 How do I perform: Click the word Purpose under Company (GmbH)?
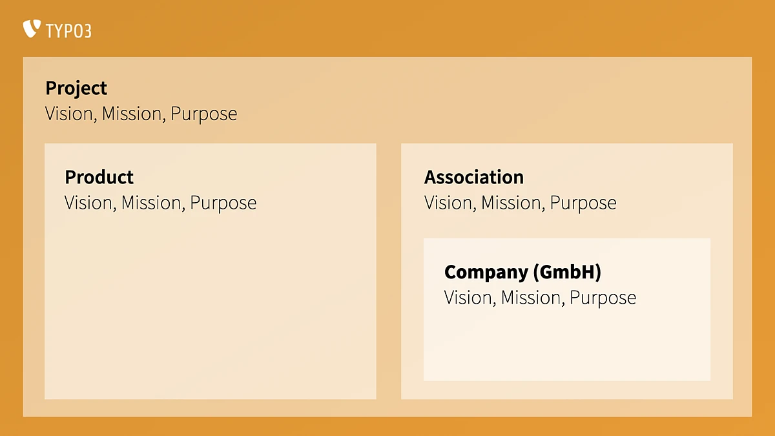click(603, 298)
